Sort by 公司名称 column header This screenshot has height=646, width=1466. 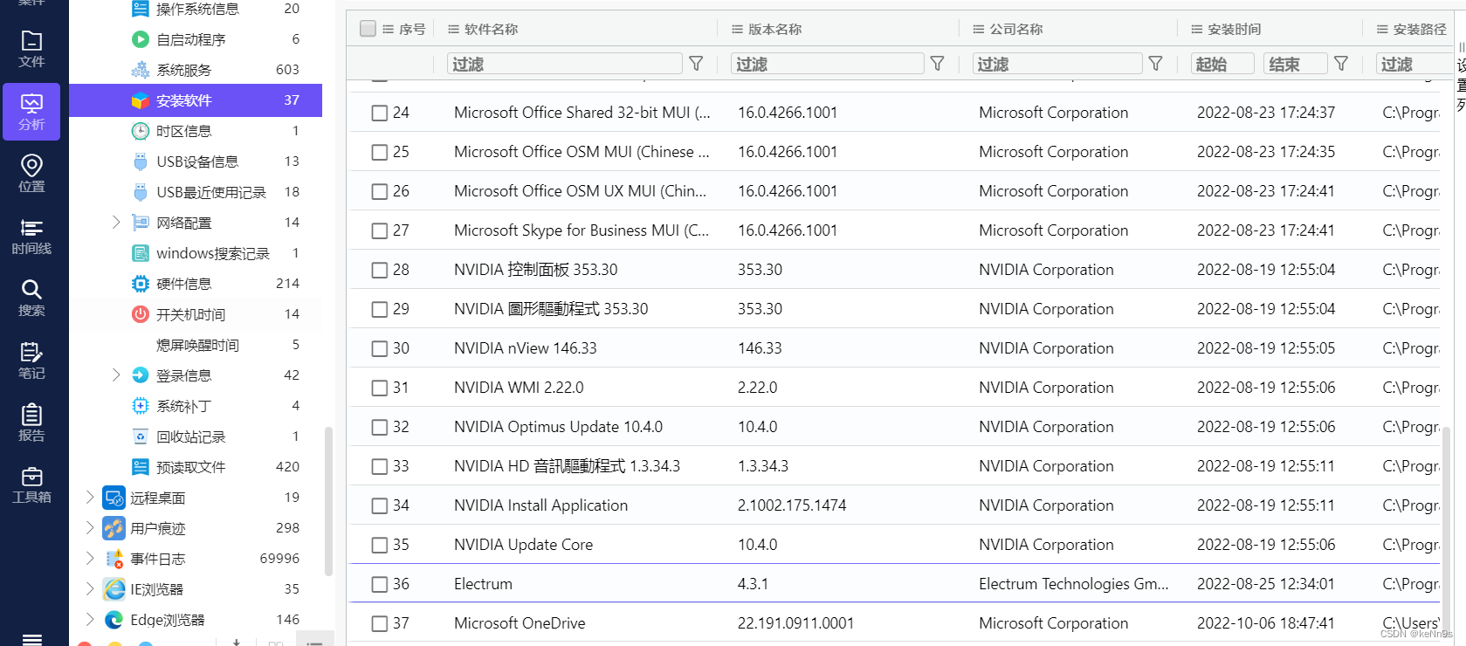[1015, 29]
